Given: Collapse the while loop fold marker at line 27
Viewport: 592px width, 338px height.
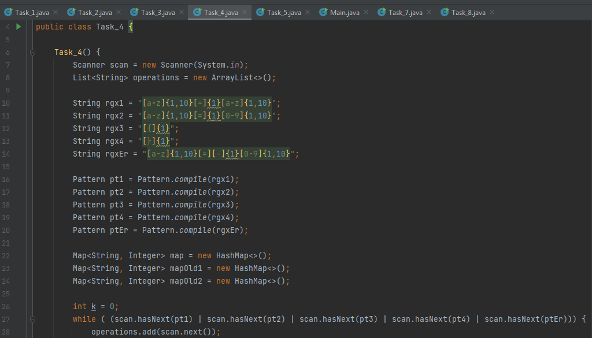Looking at the screenshot, I should click(x=33, y=319).
